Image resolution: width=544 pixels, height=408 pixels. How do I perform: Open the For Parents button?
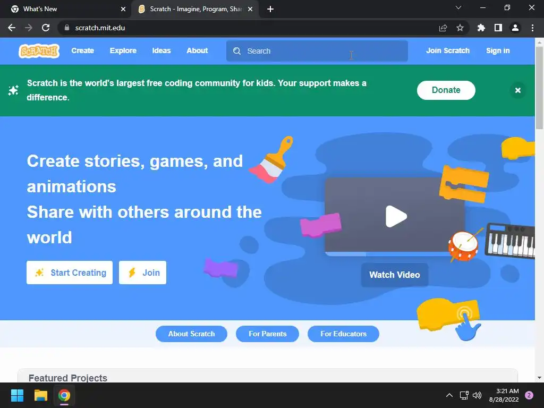[x=267, y=334]
